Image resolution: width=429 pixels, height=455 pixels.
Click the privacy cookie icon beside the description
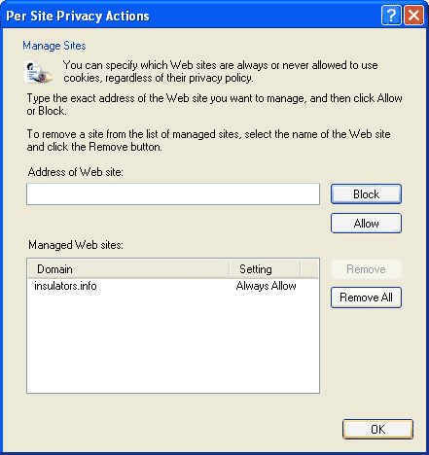coord(38,72)
